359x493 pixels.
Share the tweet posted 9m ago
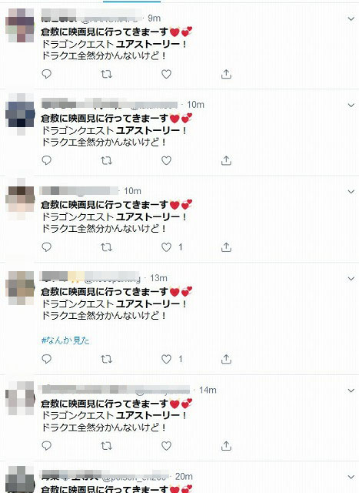(226, 74)
